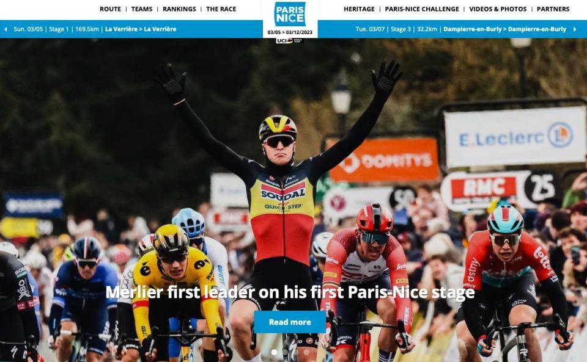Screen dimensions: 587x362
Task: Open Stage 3 Dampierre-en-Burly details
Action: pyautogui.click(x=461, y=29)
